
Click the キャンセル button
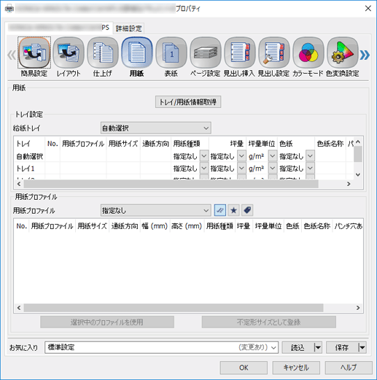(296, 368)
